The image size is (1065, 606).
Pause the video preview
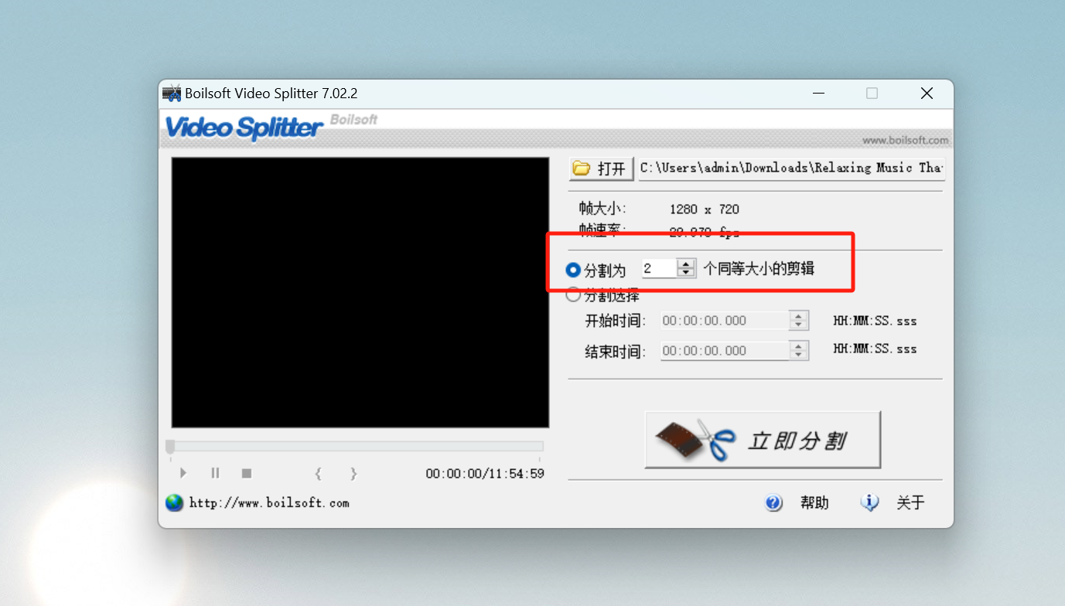point(215,473)
